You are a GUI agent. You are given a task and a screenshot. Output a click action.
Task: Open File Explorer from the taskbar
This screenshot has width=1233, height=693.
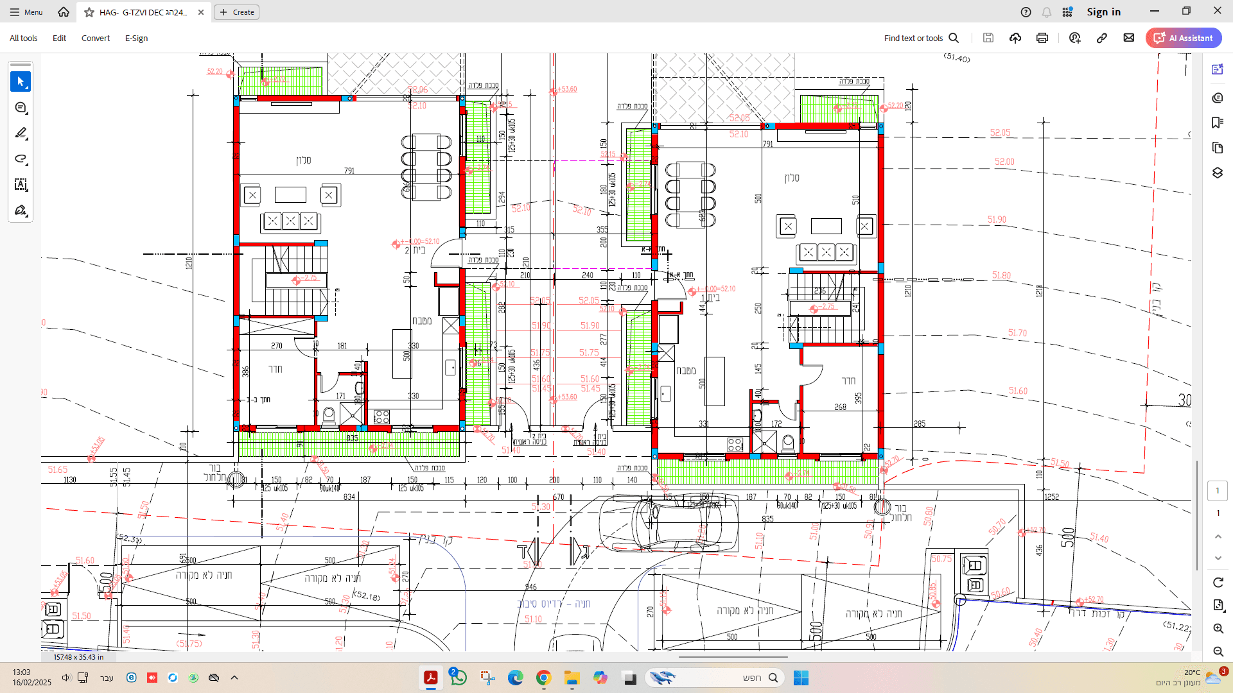point(572,678)
